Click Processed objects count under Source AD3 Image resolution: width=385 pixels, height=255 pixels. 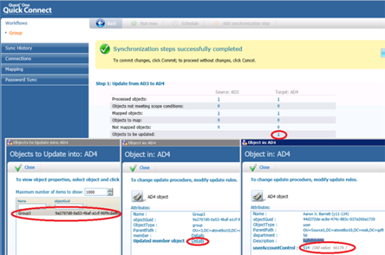(x=218, y=99)
